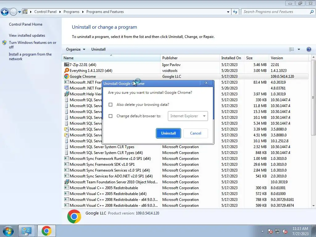Expand breadcrumb arrow after Control Panel
Screen dimensions: 316x237
tap(60, 12)
